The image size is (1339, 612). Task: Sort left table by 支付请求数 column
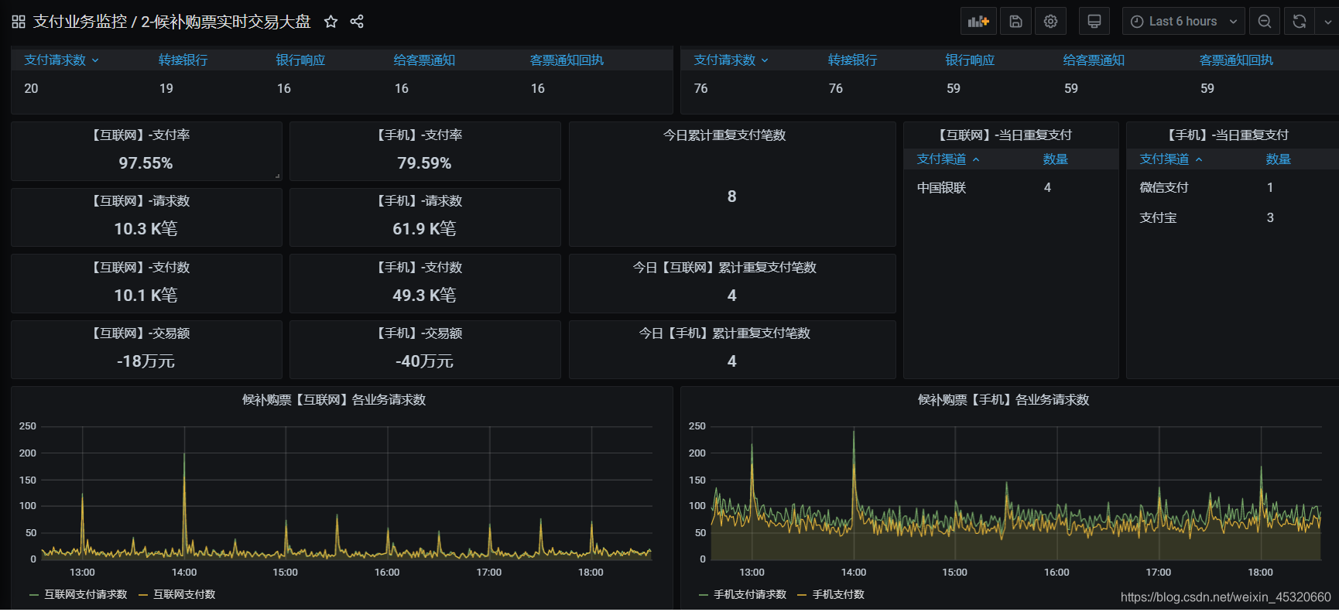(61, 60)
